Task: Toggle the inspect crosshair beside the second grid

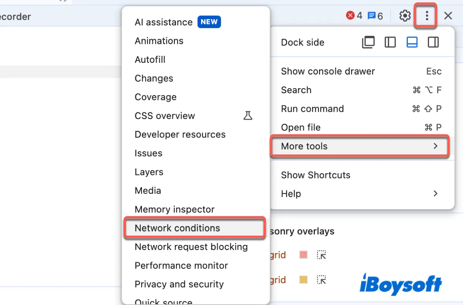Action: 321,280
